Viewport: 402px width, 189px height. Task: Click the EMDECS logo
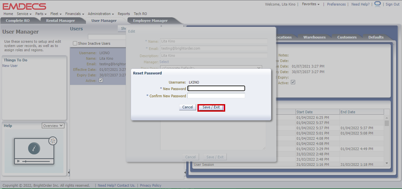(24, 6)
